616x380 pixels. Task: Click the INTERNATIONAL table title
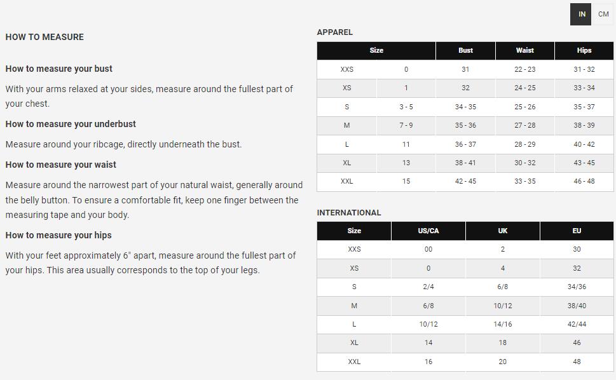(x=348, y=212)
